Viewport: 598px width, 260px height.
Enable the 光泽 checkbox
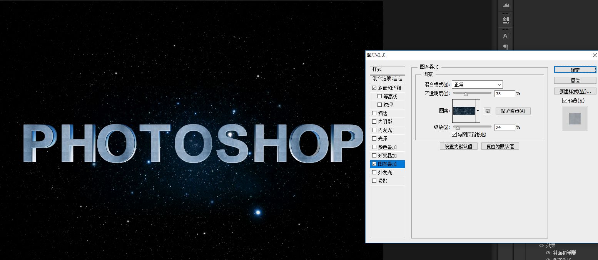click(374, 139)
